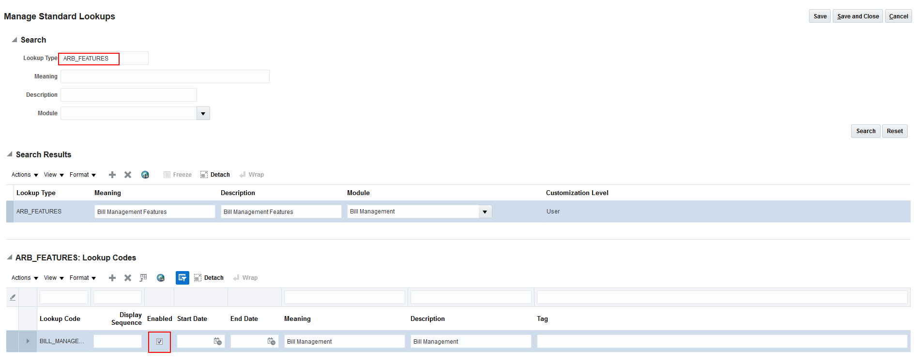Viewport: 915px width, 364px height.
Task: Expand the BILL_MANAGE lookup code row
Action: click(x=28, y=341)
